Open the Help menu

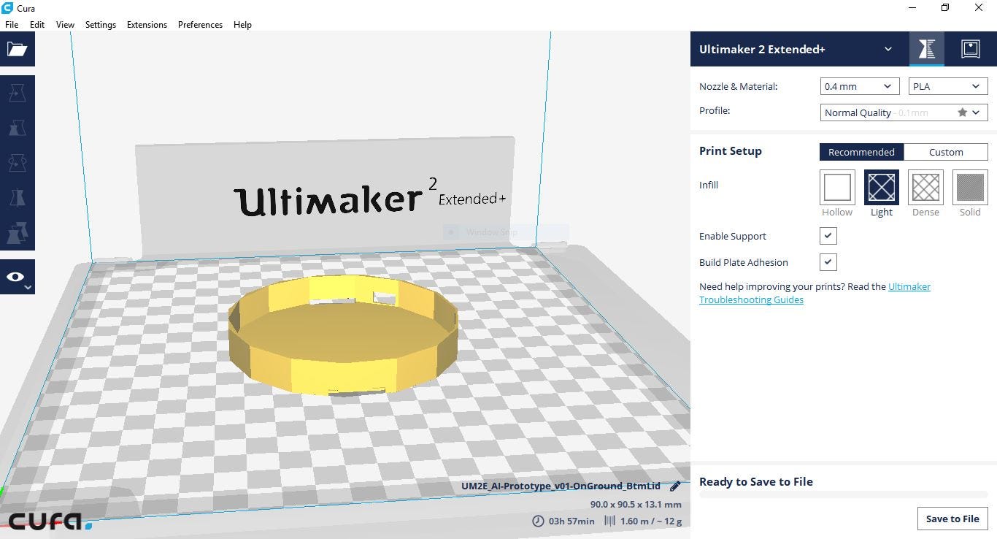click(242, 24)
